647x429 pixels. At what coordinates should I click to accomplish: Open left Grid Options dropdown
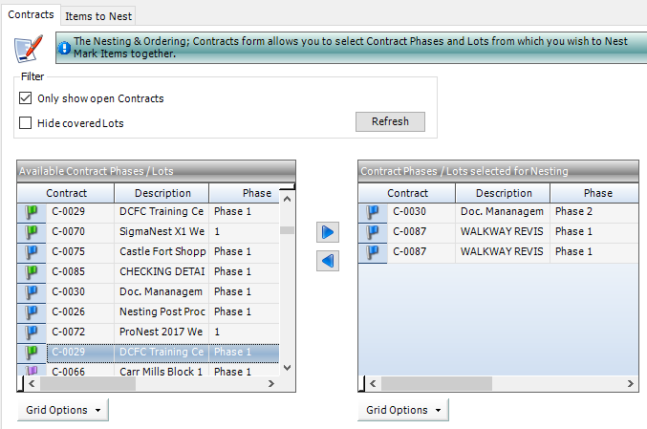(x=62, y=410)
